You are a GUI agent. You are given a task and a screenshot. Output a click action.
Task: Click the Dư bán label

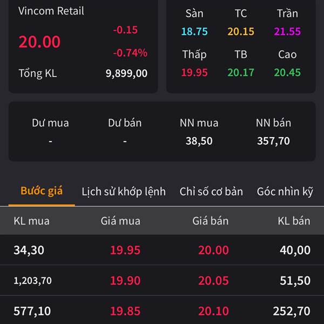coord(125,123)
